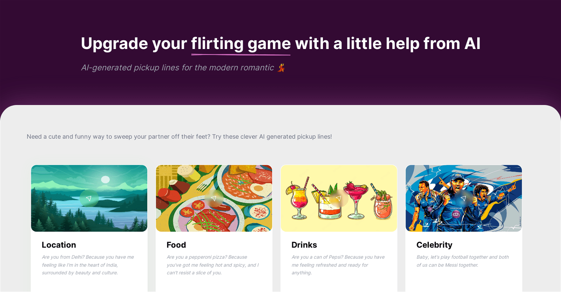
Task: Click the main 'Upgrade your flirting game' heading
Action: (280, 43)
